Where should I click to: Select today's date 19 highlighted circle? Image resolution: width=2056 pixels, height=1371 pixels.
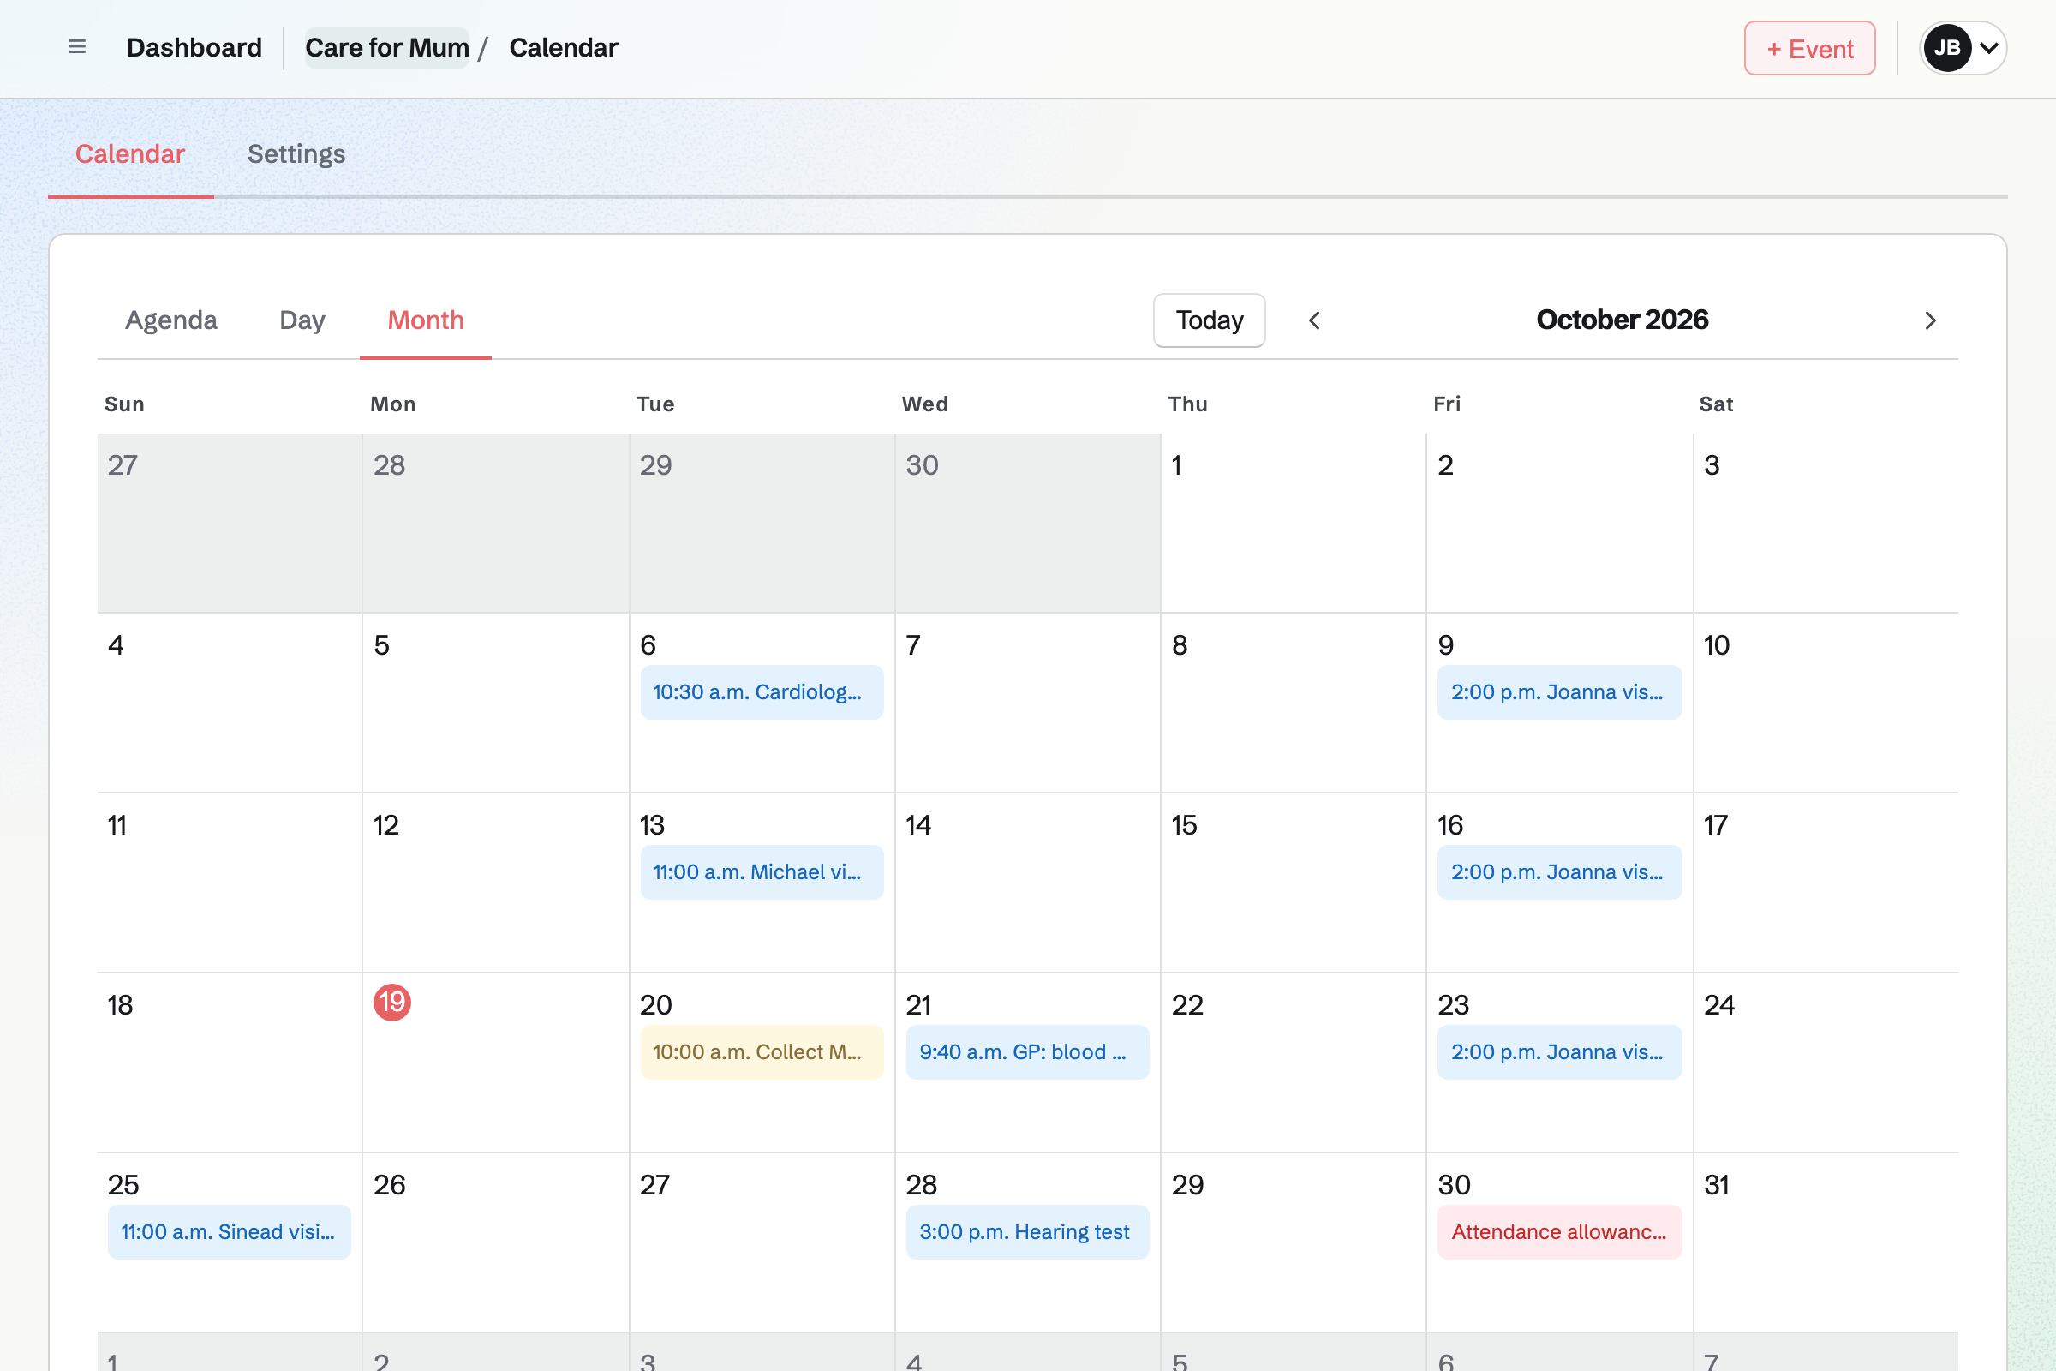[x=392, y=1002]
